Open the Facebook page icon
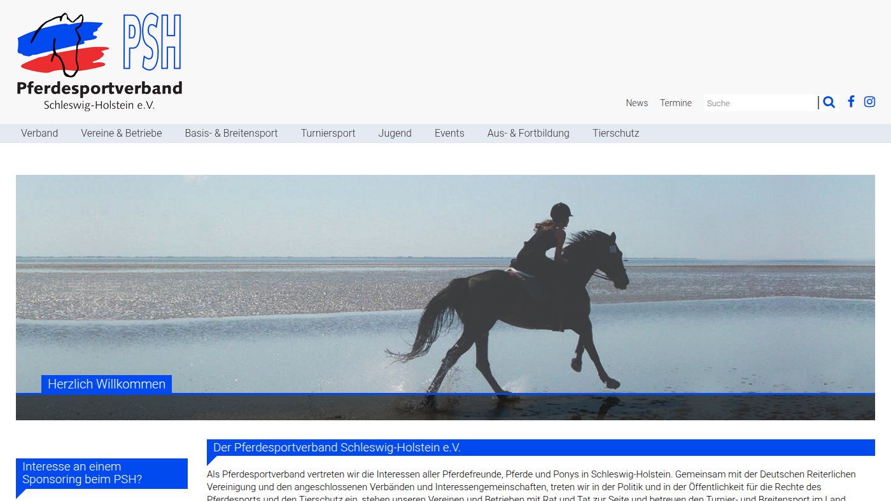 point(851,102)
